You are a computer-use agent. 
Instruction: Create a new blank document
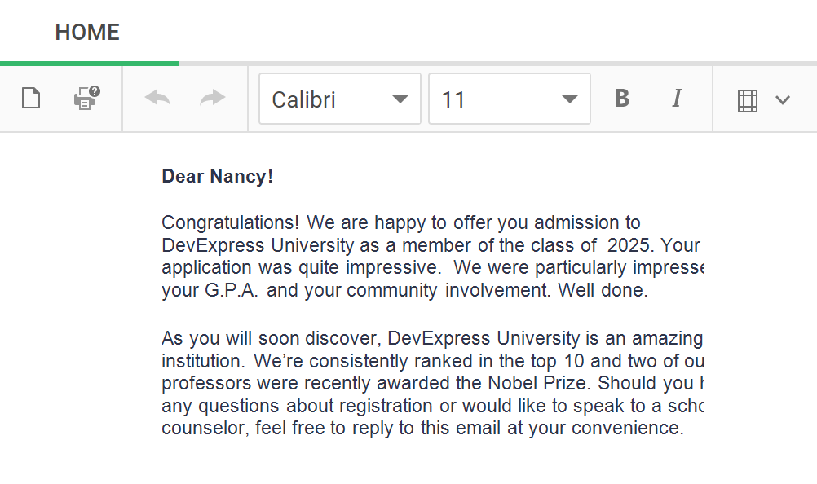(x=31, y=99)
